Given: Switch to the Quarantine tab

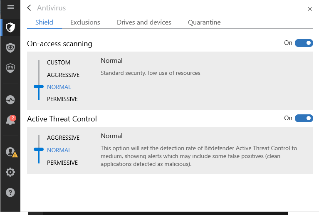Looking at the screenshot, I should coord(204,22).
